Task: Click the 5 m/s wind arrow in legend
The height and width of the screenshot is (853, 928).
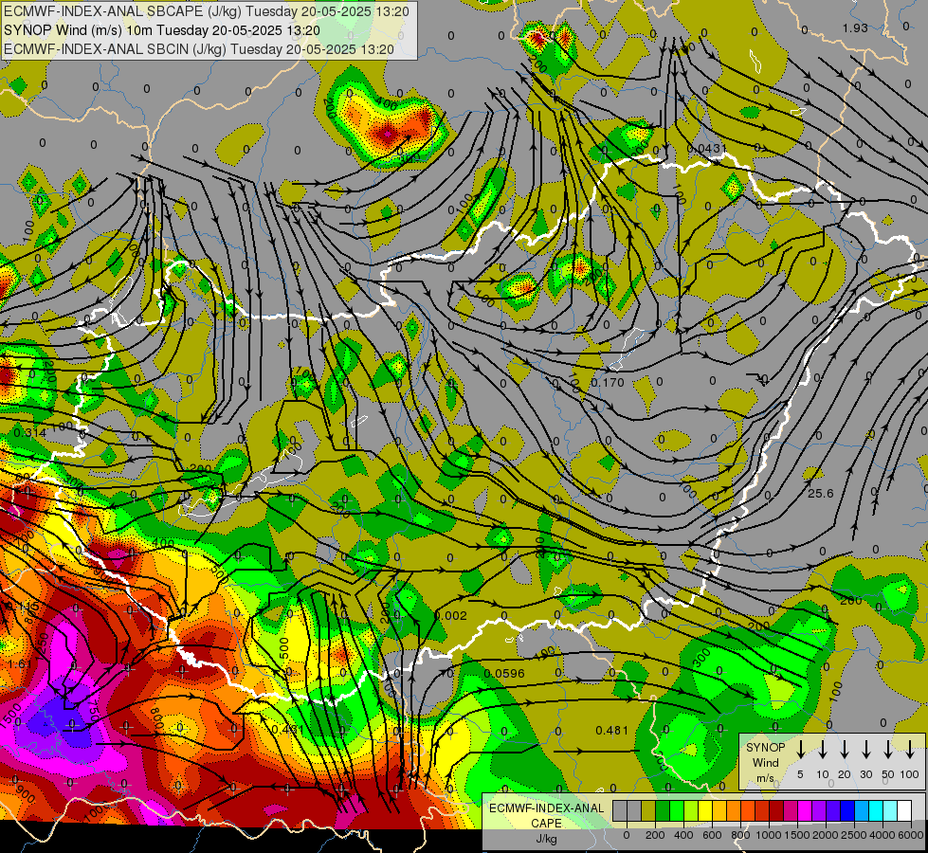Action: [x=800, y=750]
